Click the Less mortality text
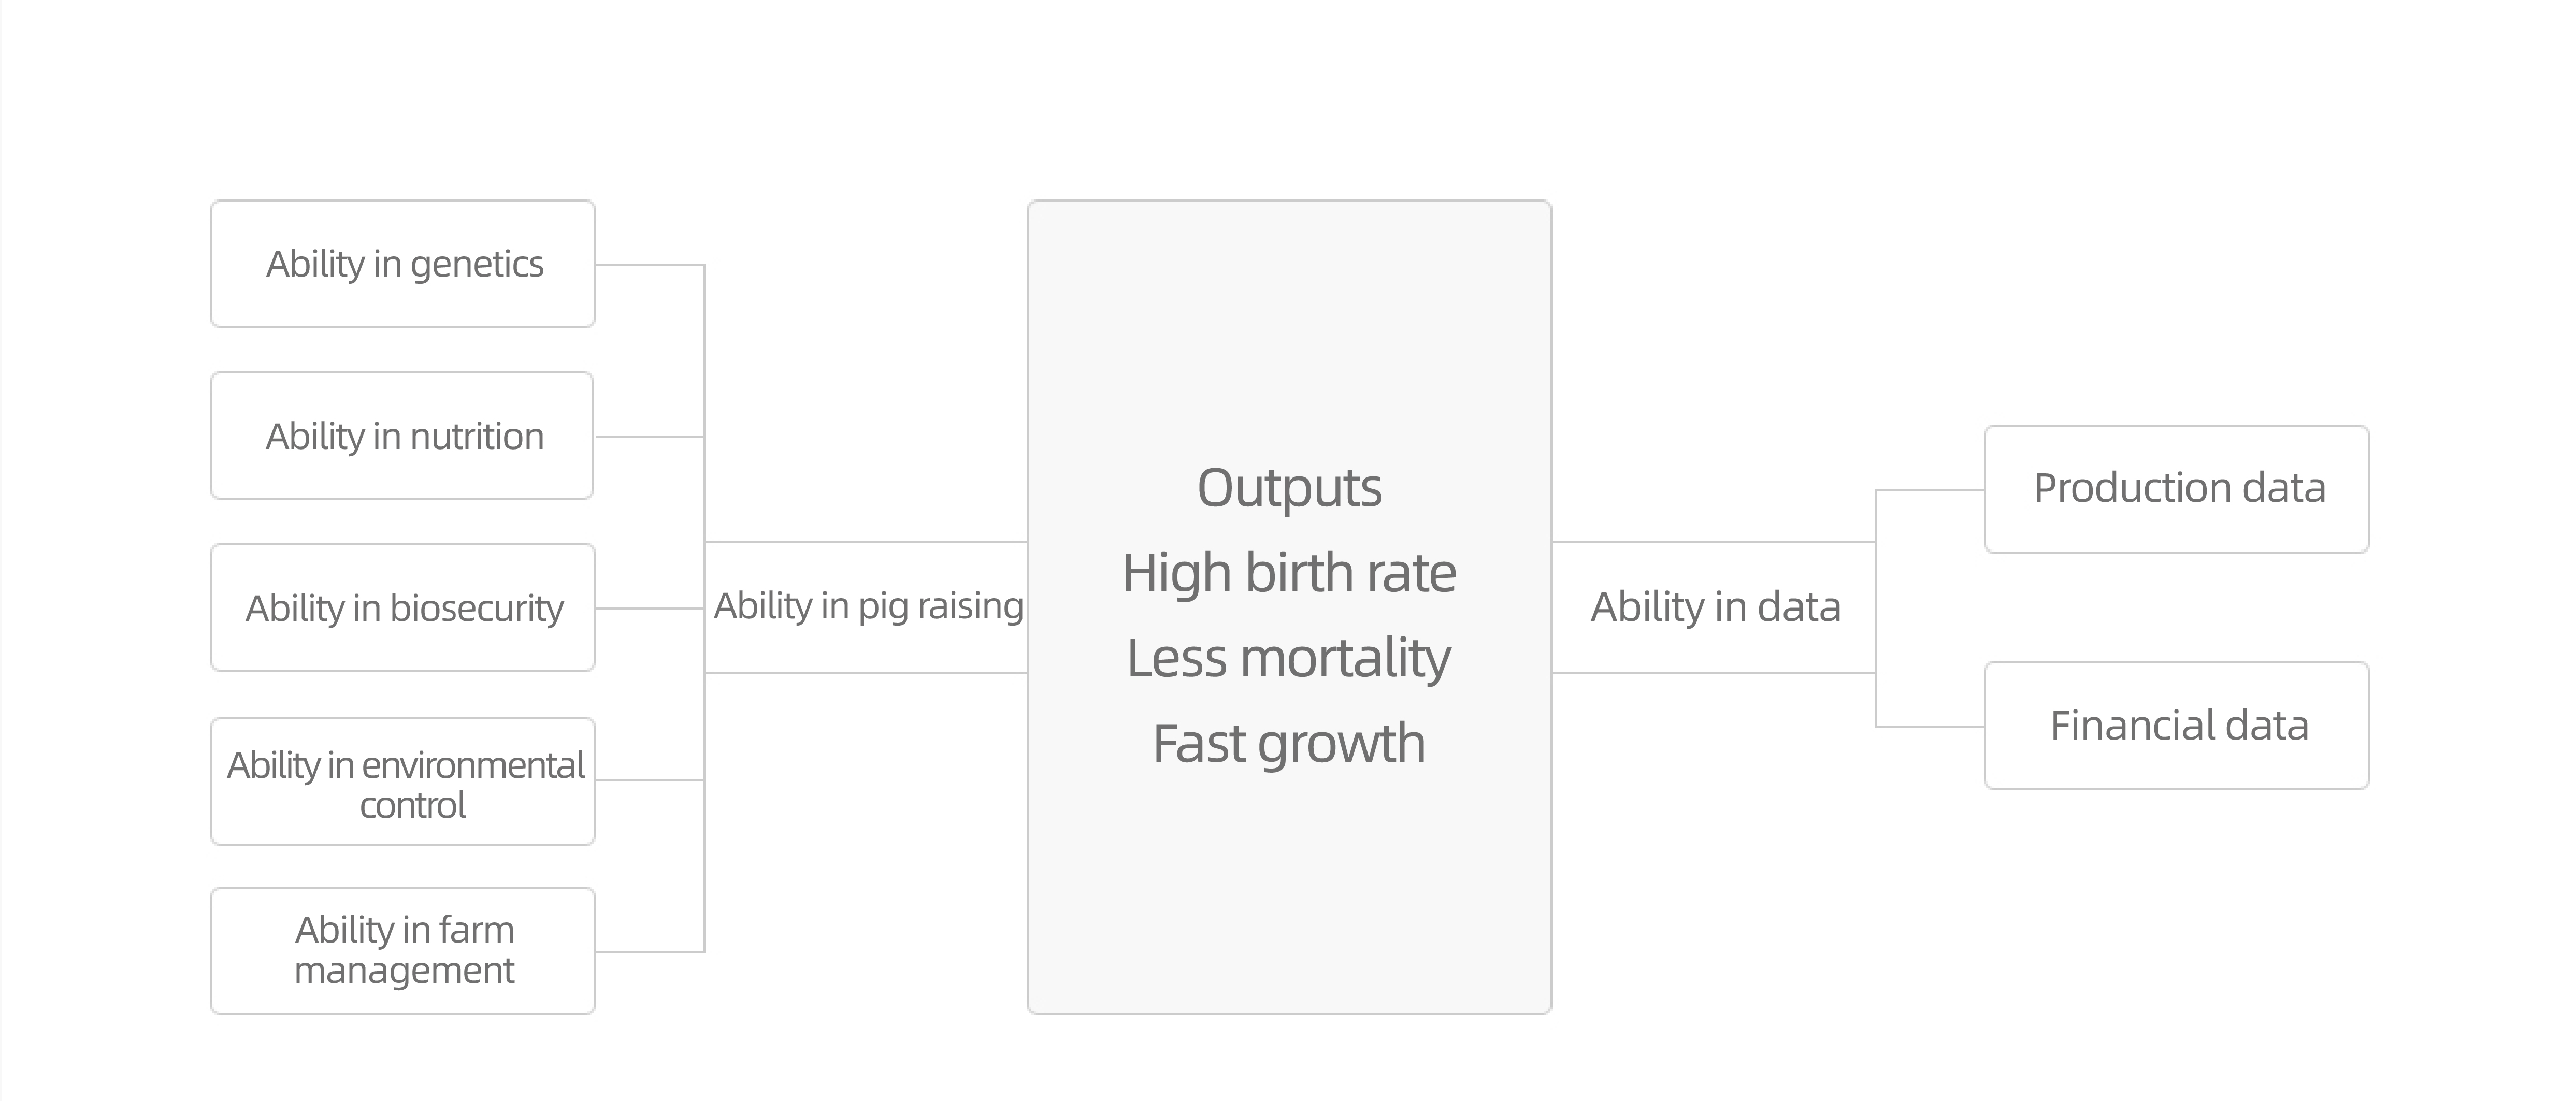Screen dimensions: 2576x1101 (x=1290, y=659)
